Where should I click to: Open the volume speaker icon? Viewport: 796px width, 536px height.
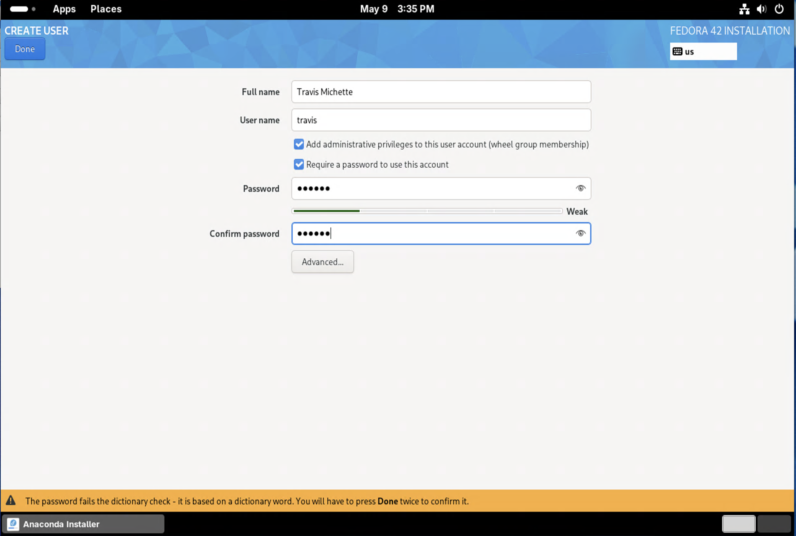762,9
